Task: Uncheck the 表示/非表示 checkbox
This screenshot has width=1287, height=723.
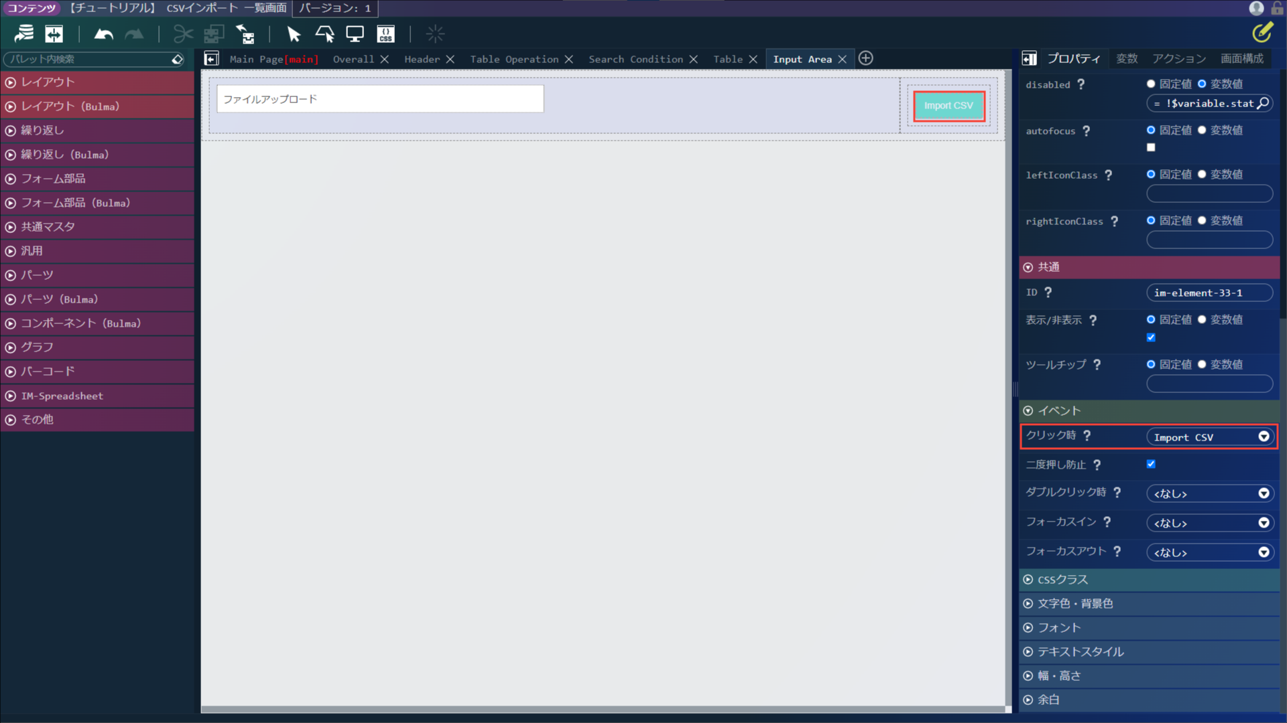Action: pos(1151,337)
